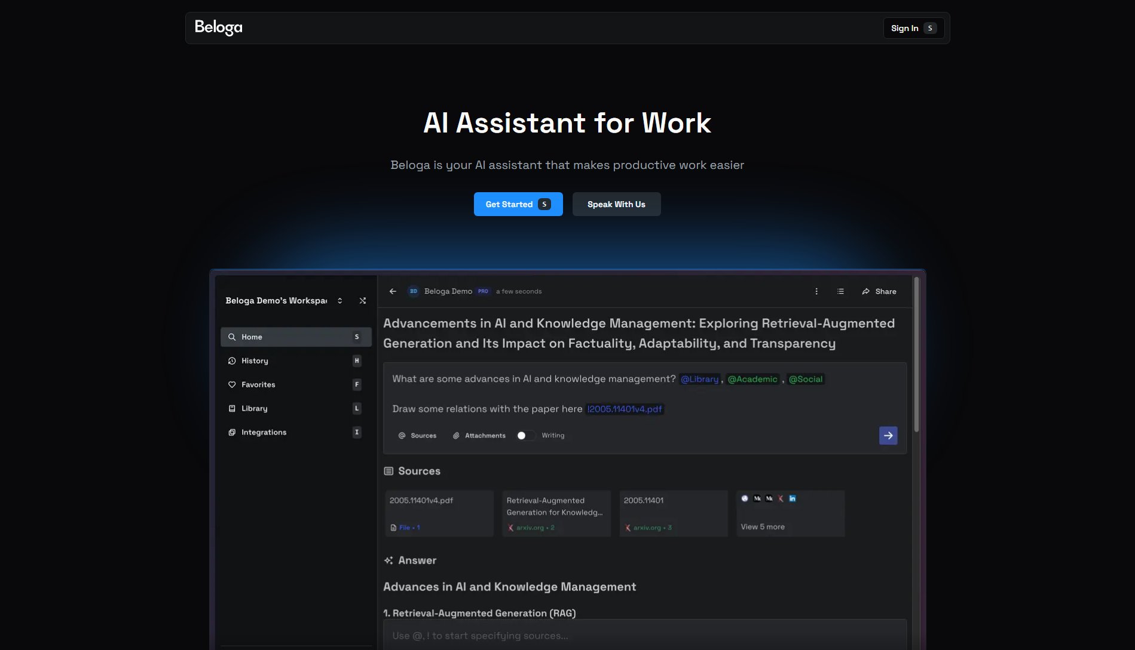Expand View 5 more sources
Viewport: 1135px width, 650px height.
763,526
